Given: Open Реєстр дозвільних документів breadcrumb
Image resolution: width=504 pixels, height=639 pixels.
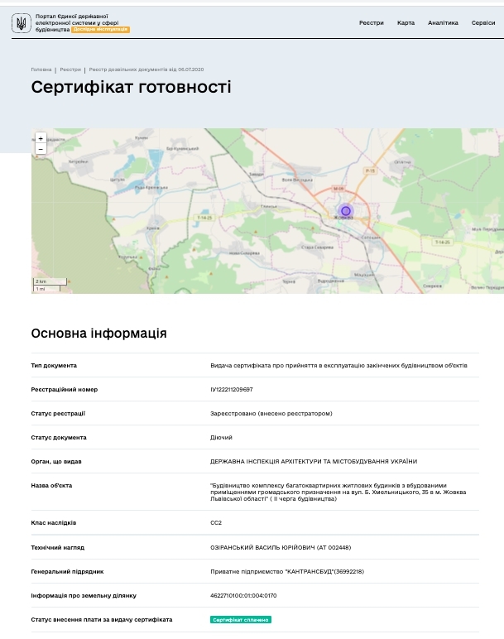Looking at the screenshot, I should click(146, 70).
